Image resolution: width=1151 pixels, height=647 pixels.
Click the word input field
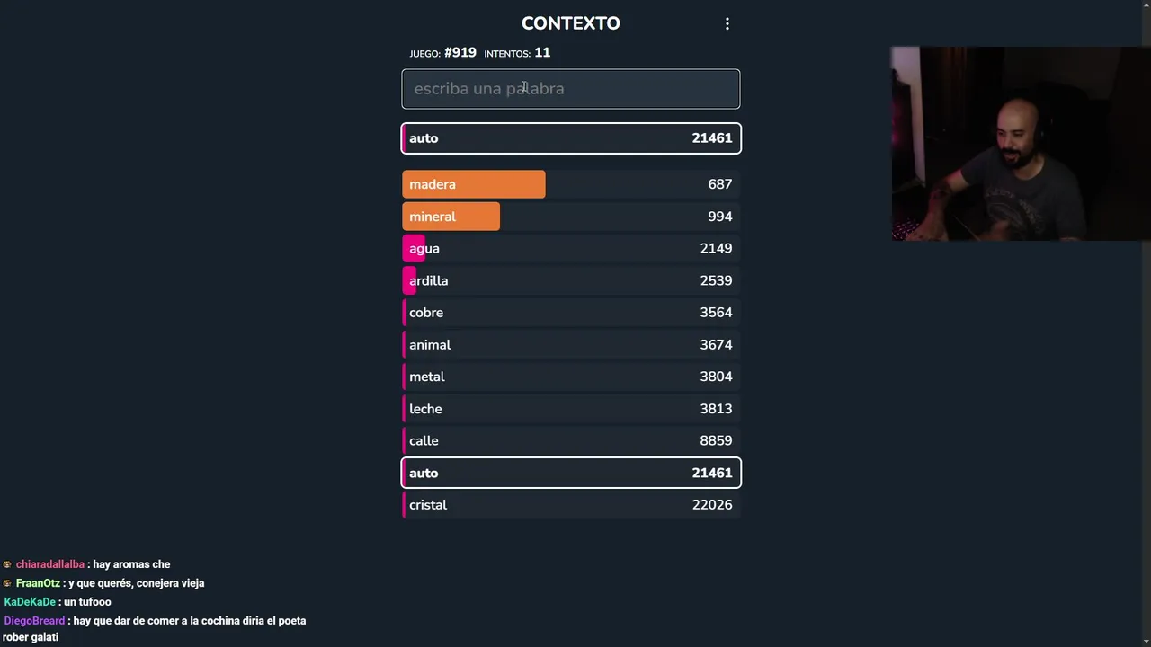pyautogui.click(x=570, y=89)
